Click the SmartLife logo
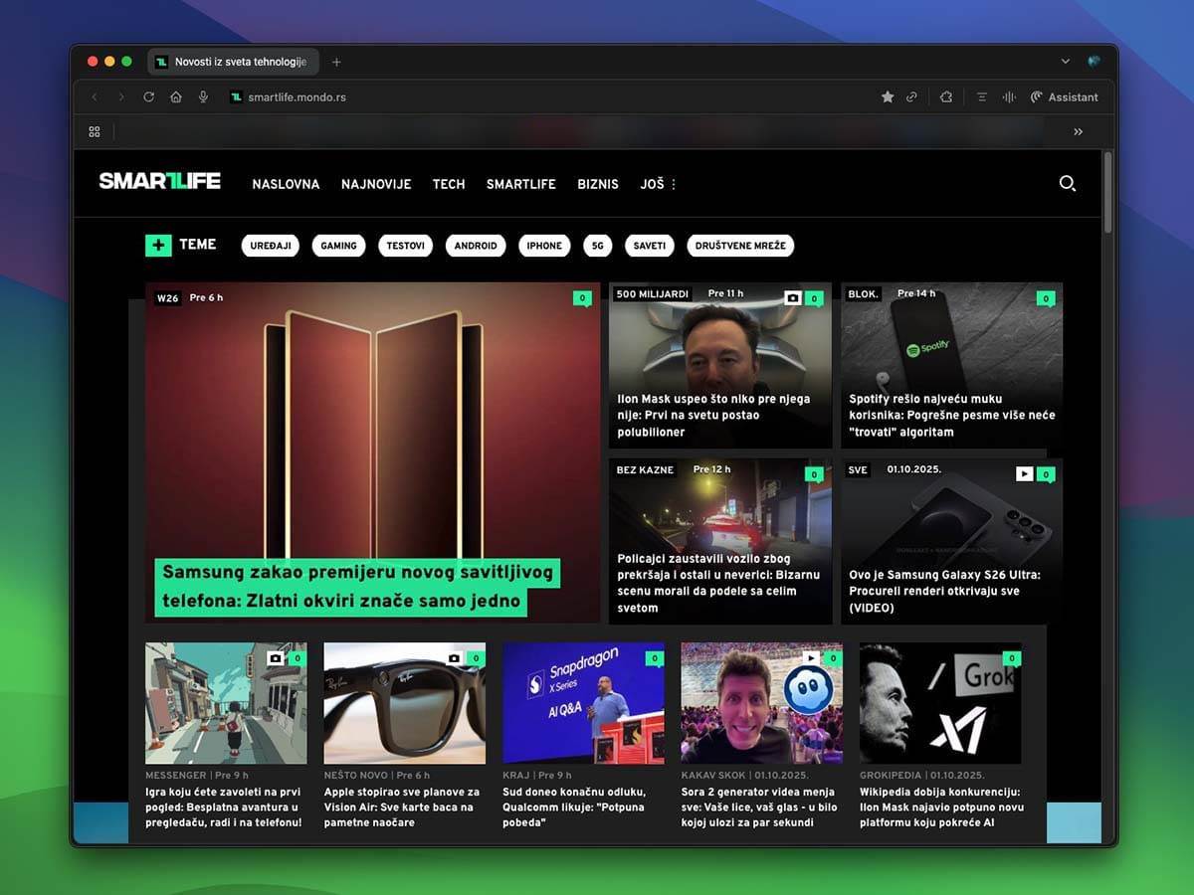 click(x=159, y=181)
